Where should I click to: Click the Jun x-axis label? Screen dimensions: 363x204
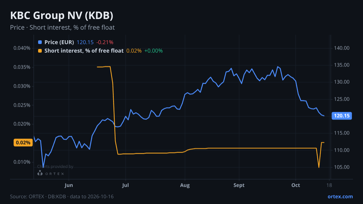pyautogui.click(x=69, y=185)
